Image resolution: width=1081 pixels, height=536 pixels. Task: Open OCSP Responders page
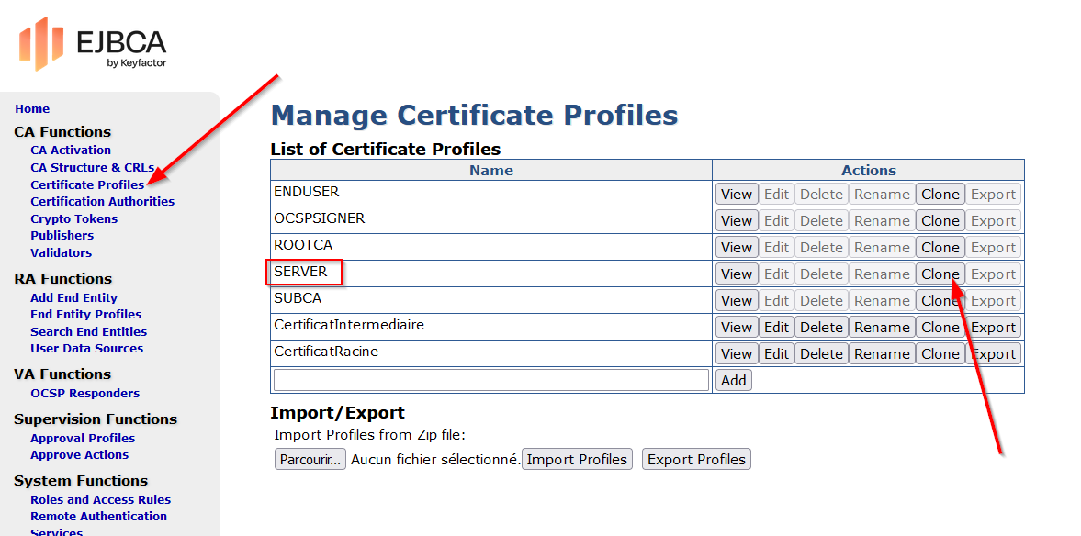point(84,394)
